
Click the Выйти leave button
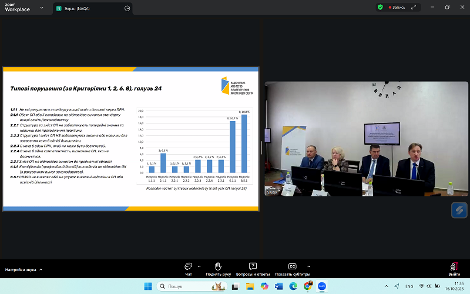click(454, 269)
